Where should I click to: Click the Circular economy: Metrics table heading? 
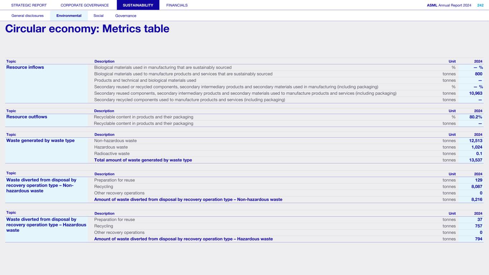coord(87,29)
